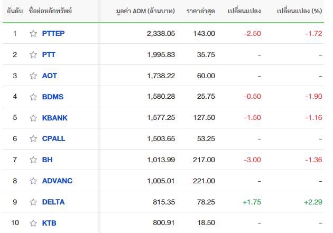Toggle the favorite star for PTTEP
333x233 pixels.
pyautogui.click(x=33, y=33)
